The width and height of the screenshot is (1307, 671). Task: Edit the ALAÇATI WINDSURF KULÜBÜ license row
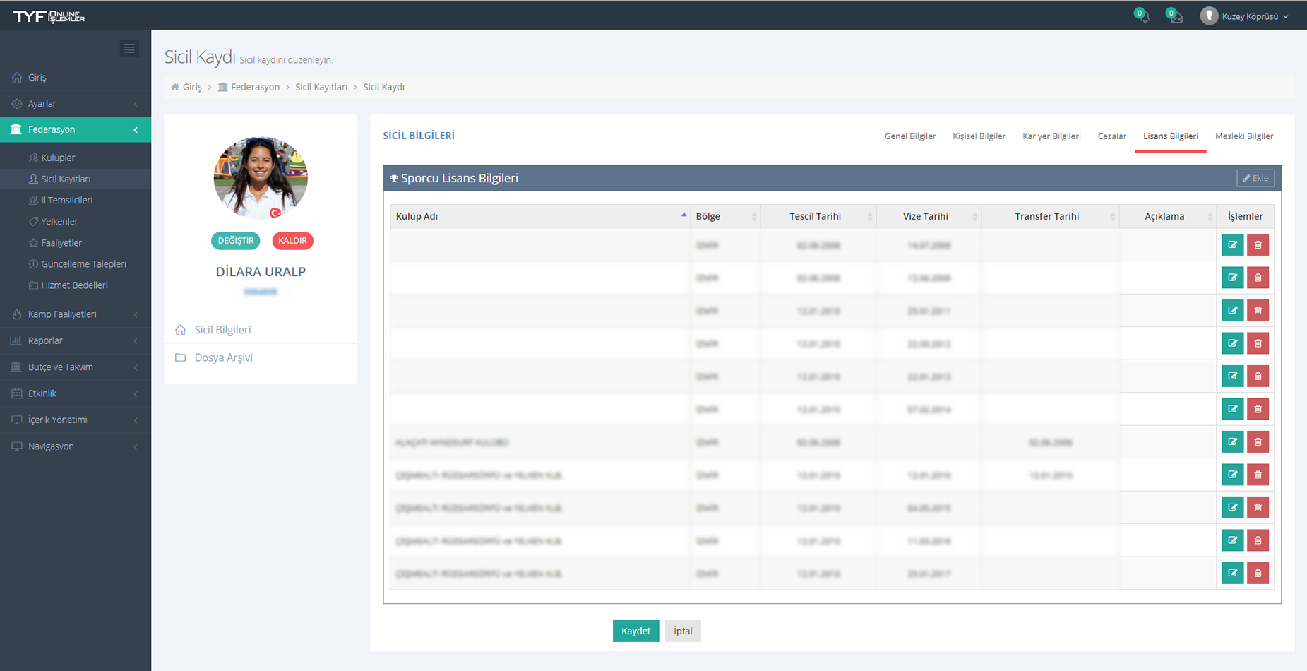pos(1232,442)
